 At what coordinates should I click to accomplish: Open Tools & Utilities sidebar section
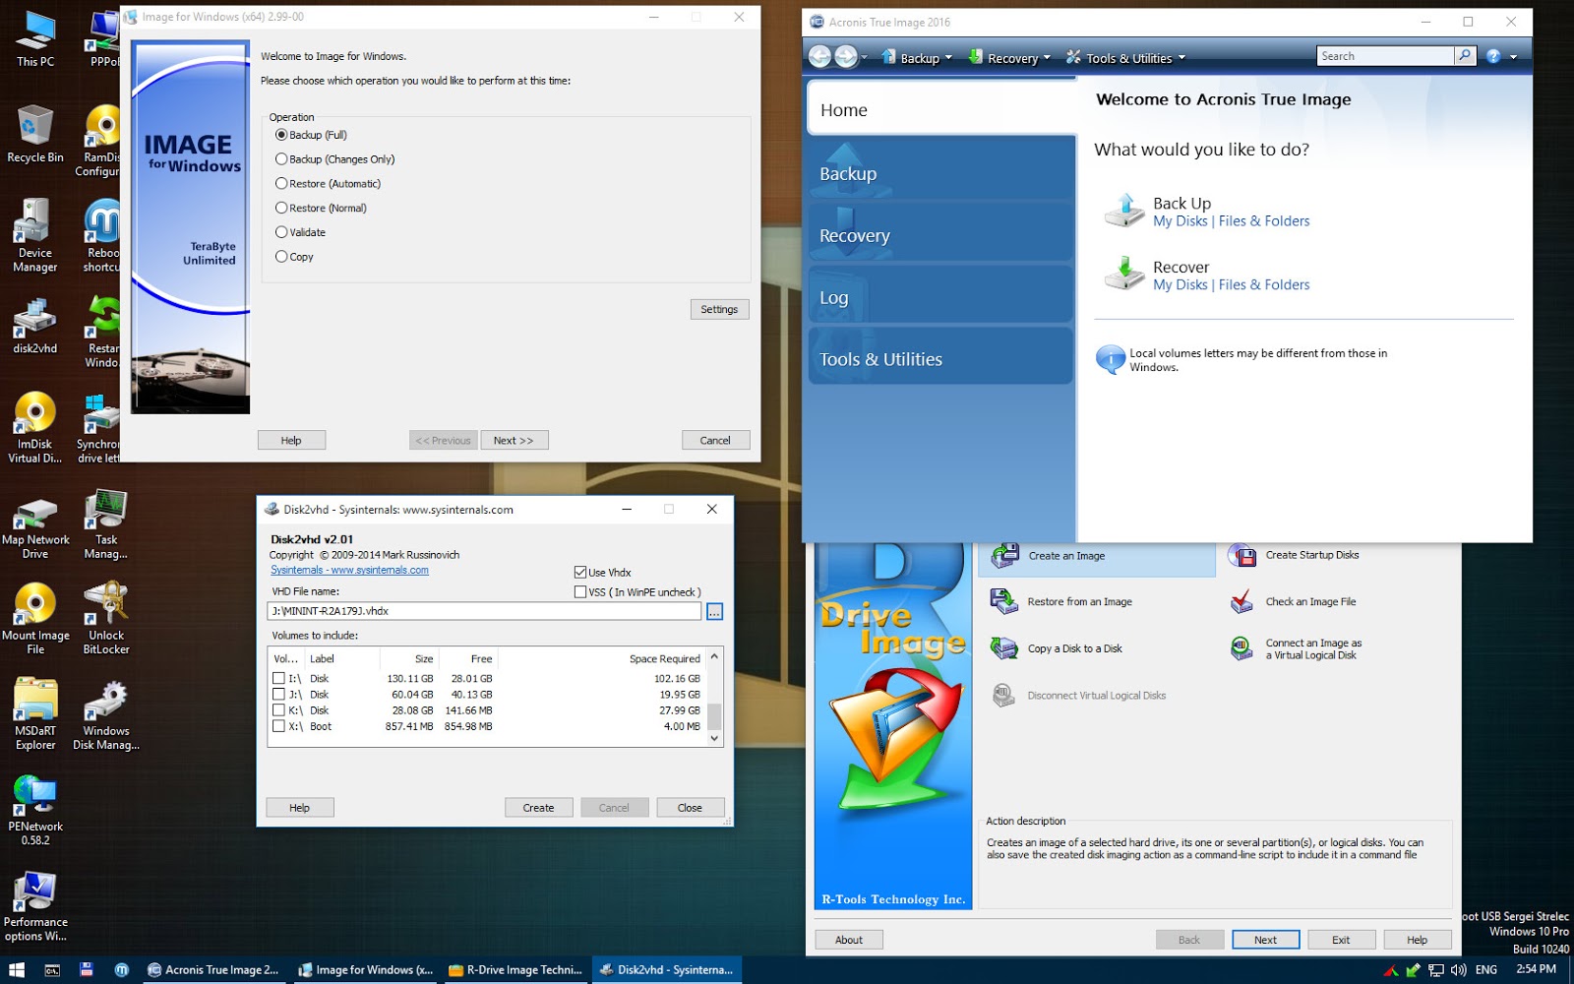(x=941, y=355)
